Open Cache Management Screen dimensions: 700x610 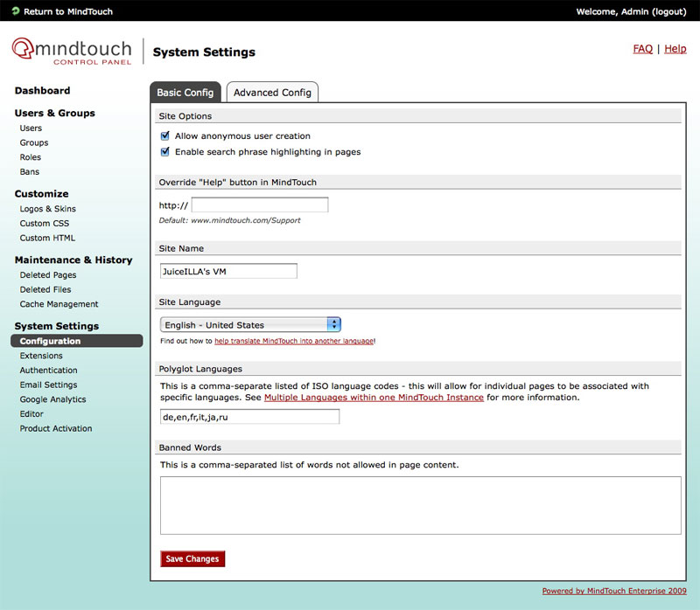pos(59,304)
